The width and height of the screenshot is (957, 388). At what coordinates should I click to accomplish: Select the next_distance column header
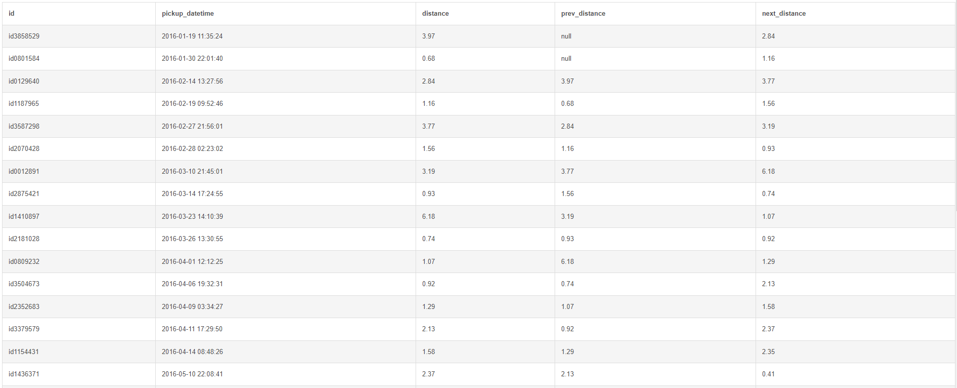[783, 14]
